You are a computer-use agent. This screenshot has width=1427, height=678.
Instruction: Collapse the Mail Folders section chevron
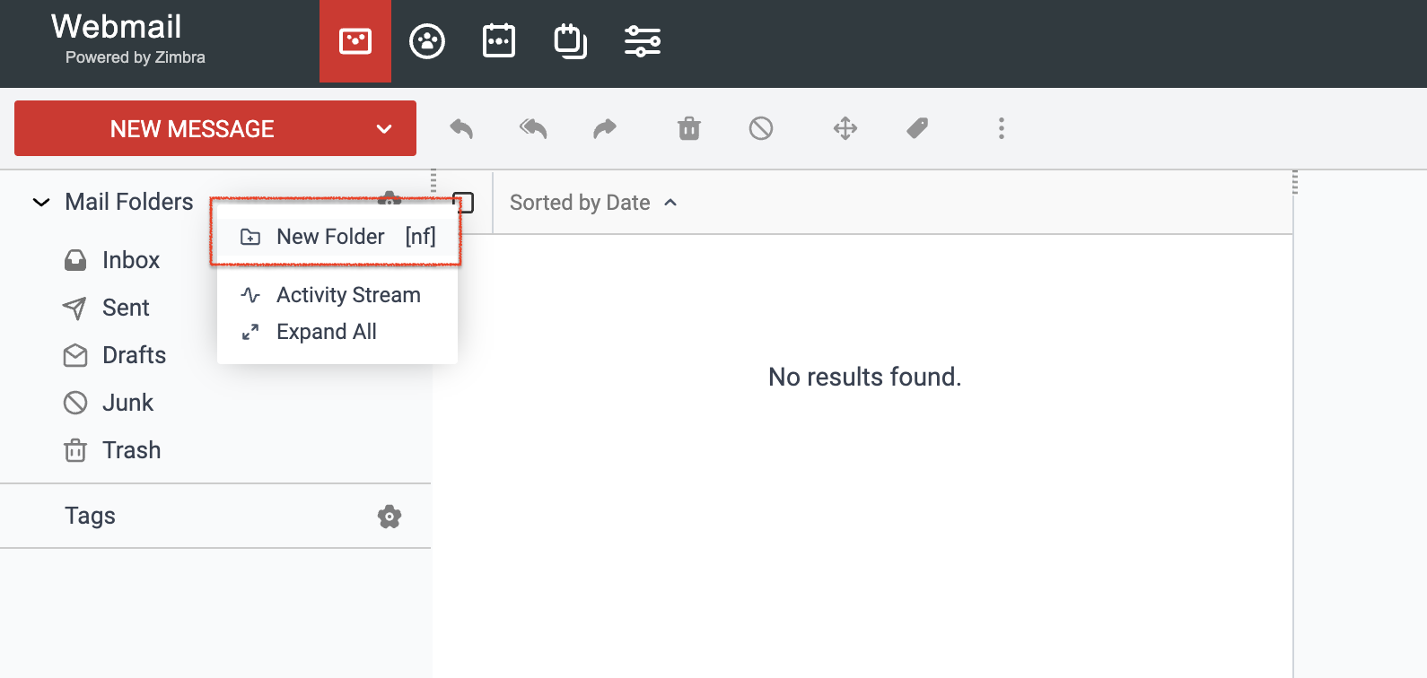click(41, 203)
